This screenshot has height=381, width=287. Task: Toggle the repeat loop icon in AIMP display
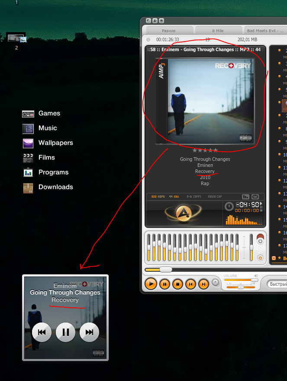point(255,197)
